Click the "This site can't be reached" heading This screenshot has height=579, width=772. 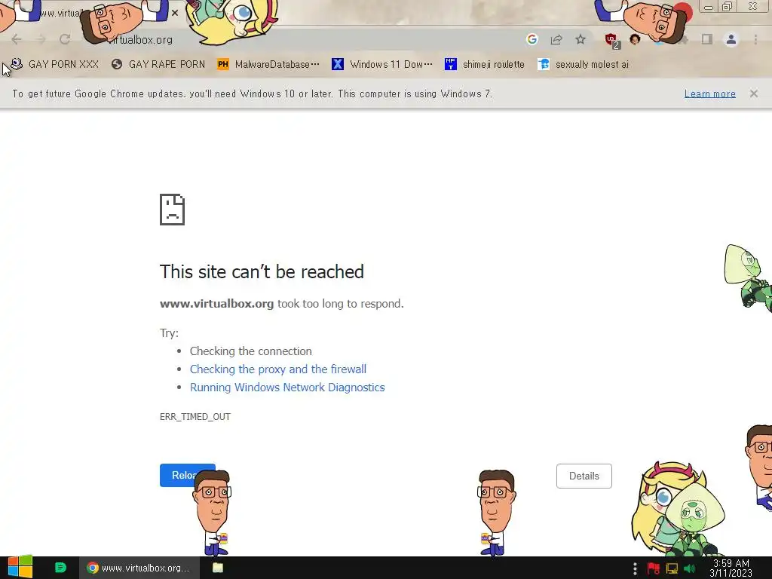(262, 271)
